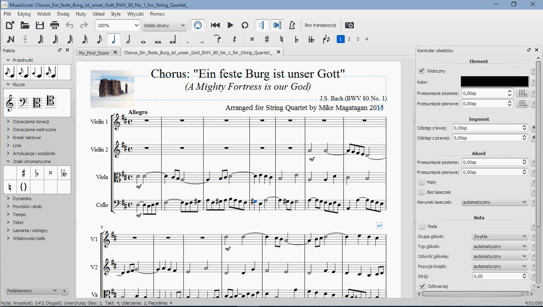543x307 pixels.
Task: Toggle the metronome icon
Action: pyautogui.click(x=292, y=25)
